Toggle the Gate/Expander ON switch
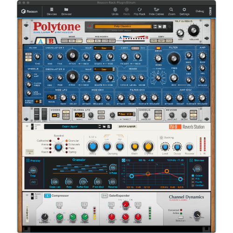The width and height of the screenshot is (233, 233). (x=104, y=196)
